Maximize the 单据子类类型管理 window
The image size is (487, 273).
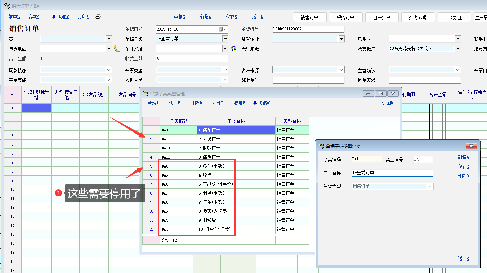[x=381, y=94]
